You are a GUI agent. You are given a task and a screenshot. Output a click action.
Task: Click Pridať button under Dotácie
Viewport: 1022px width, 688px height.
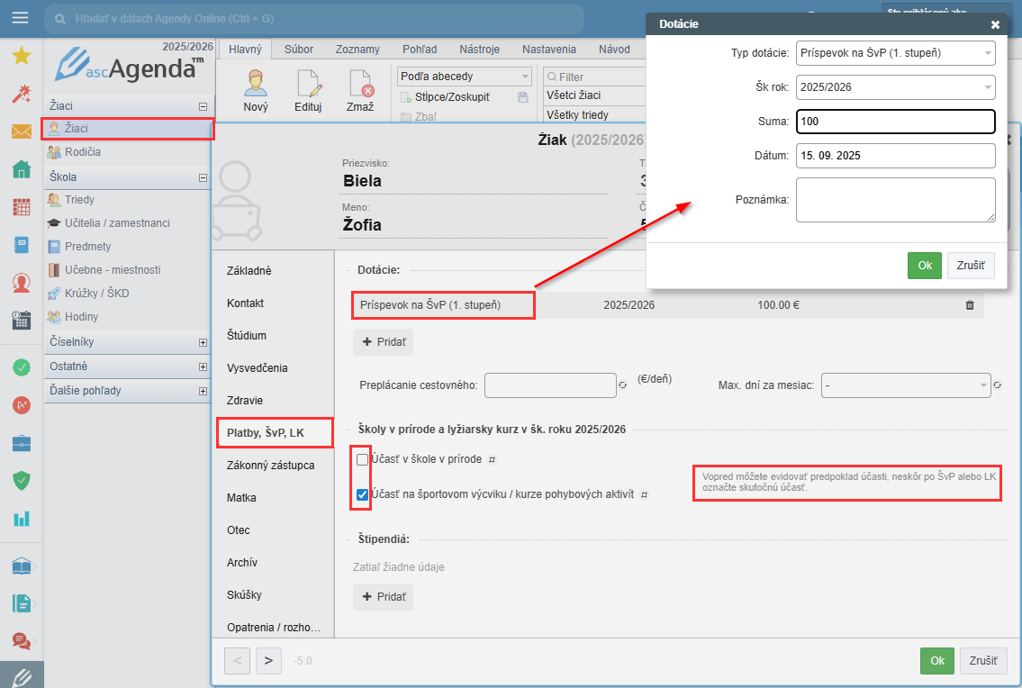point(384,342)
